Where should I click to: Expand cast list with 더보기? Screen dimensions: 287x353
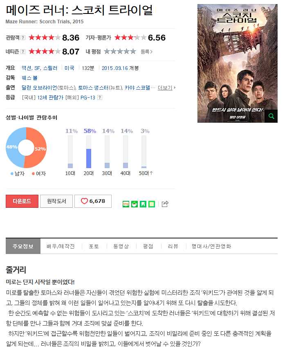tap(166, 88)
